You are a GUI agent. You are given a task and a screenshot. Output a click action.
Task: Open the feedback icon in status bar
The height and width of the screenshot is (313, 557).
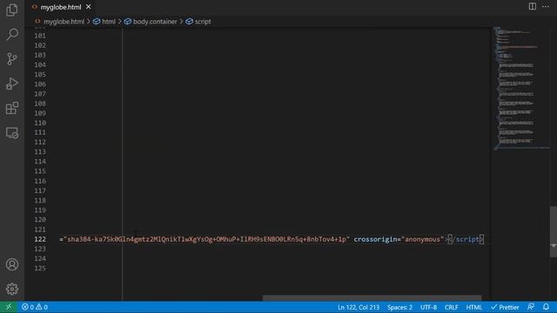pos(531,307)
